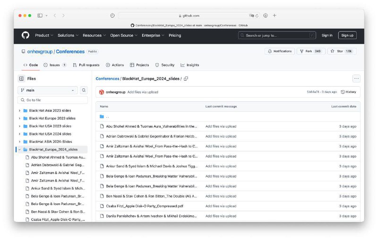
Task: Search files with the magnifier button
Action: click(84, 90)
